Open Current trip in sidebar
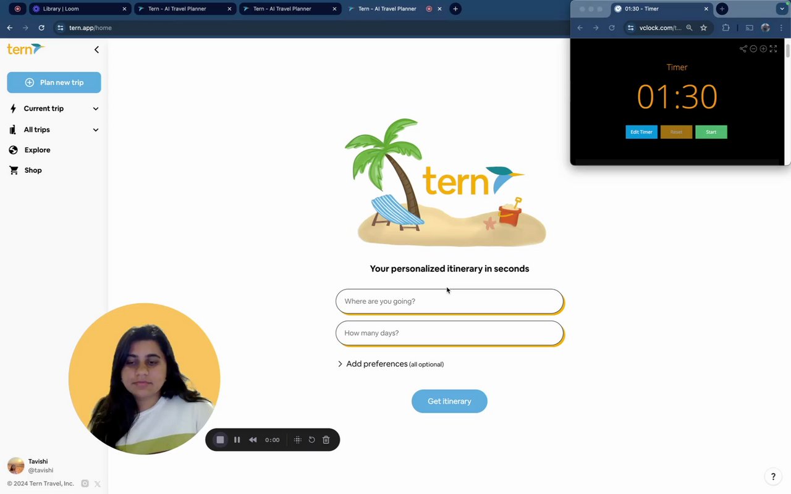This screenshot has width=791, height=494. [43, 109]
